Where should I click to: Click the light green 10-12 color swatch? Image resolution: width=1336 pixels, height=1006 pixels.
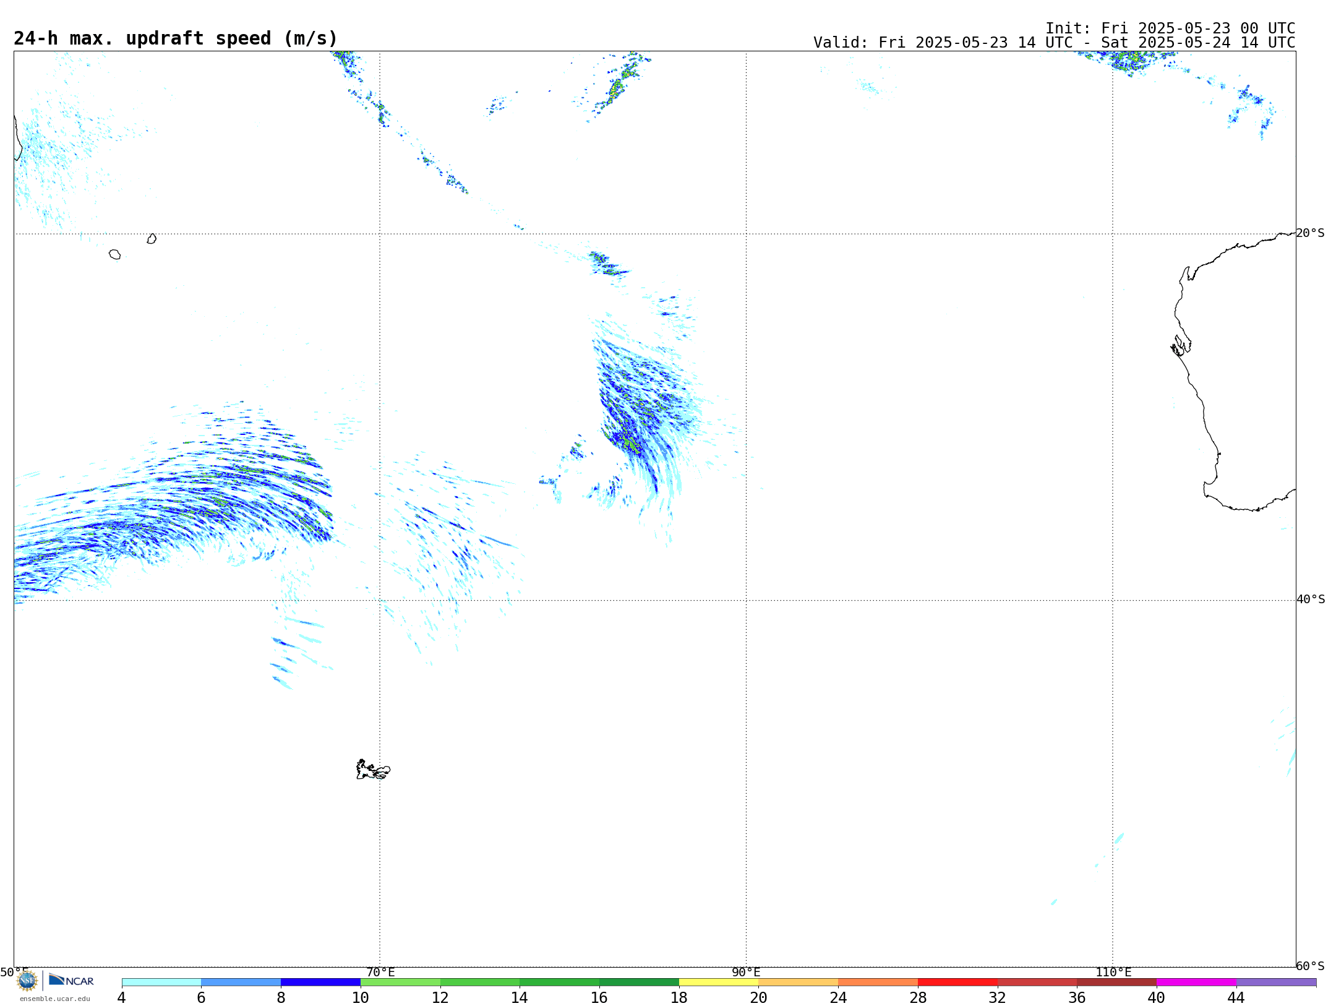pyautogui.click(x=401, y=982)
